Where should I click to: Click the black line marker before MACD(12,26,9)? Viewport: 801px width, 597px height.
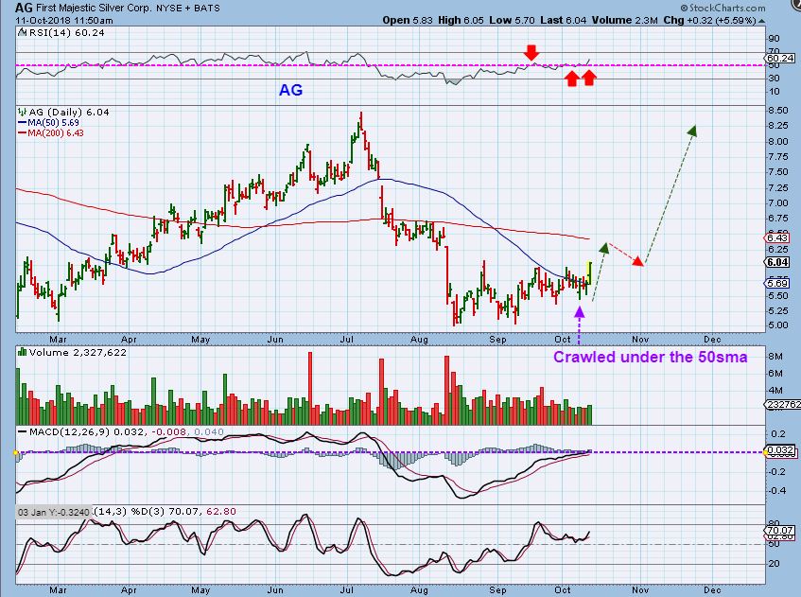coord(23,432)
